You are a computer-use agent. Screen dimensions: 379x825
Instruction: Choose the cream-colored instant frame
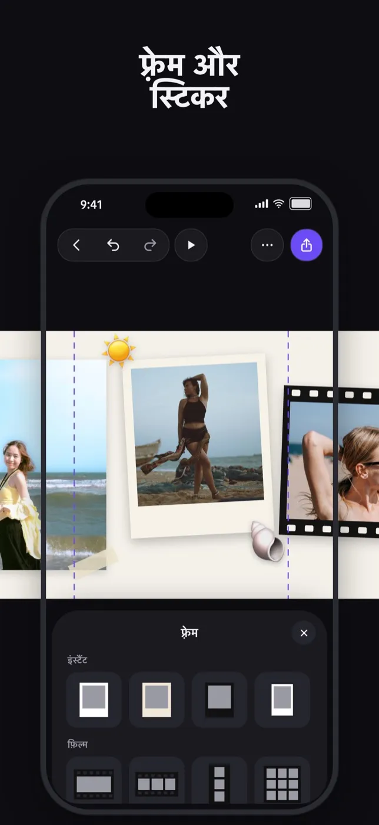157,699
